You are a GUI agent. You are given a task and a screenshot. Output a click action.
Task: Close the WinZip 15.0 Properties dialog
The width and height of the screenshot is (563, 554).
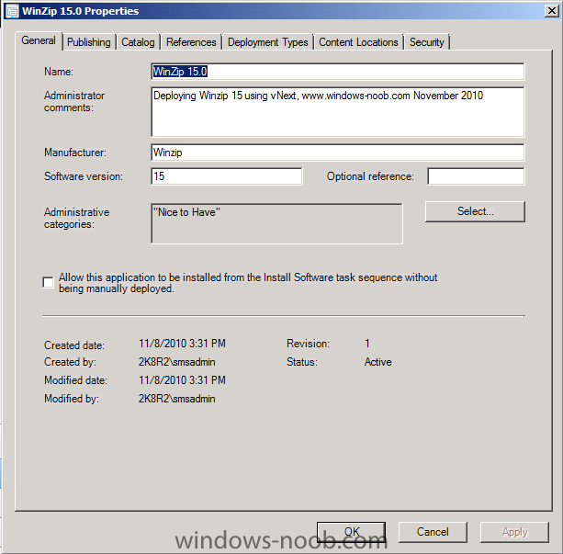pyautogui.click(x=551, y=11)
